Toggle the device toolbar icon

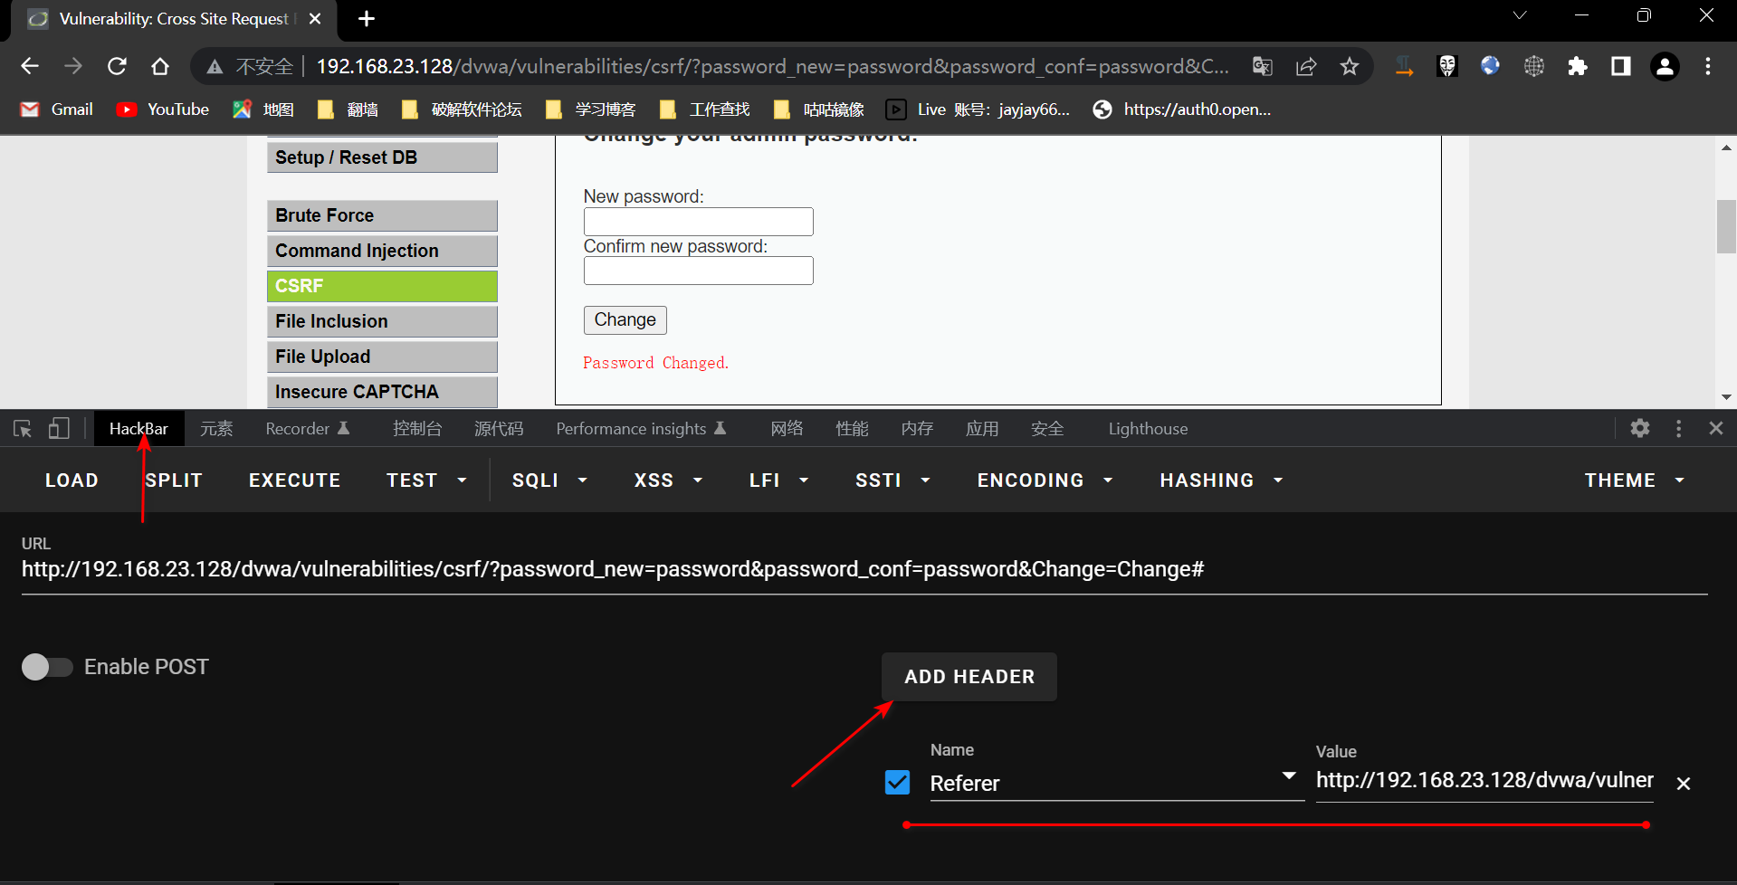coord(59,429)
